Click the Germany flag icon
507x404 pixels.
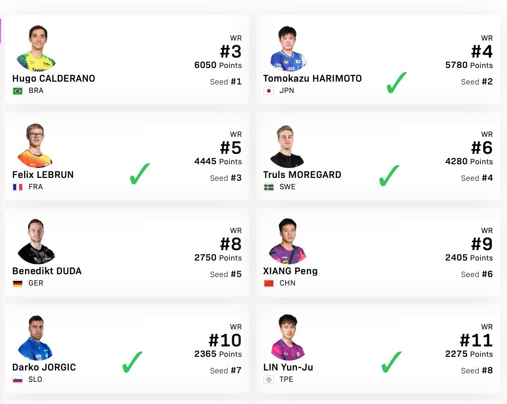tap(18, 283)
